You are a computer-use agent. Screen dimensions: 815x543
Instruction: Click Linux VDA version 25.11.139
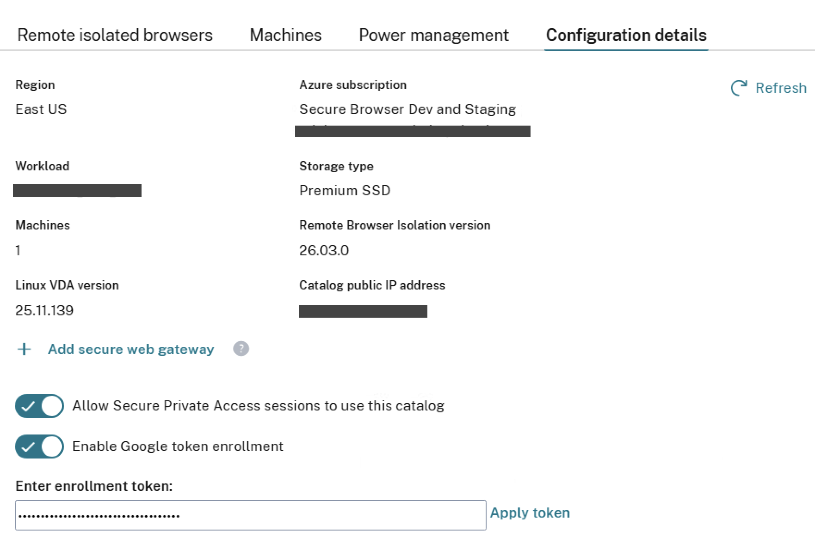[44, 310]
